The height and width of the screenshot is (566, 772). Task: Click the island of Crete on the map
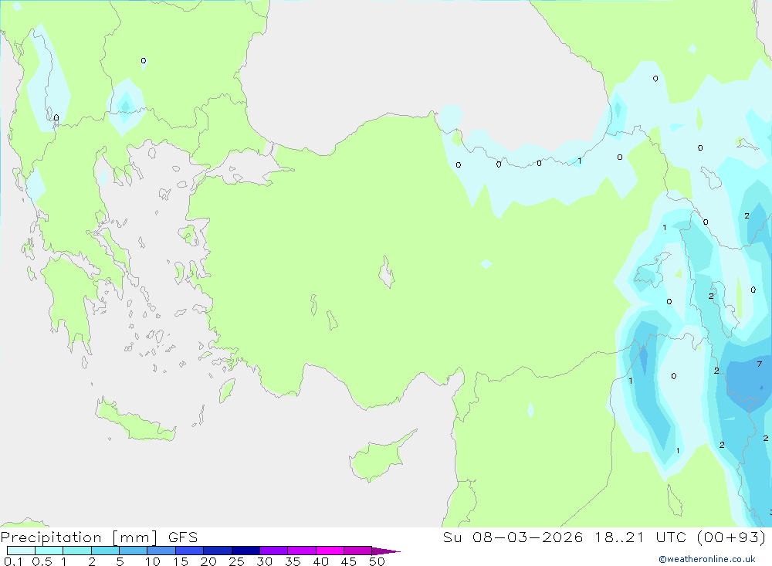coord(135,419)
